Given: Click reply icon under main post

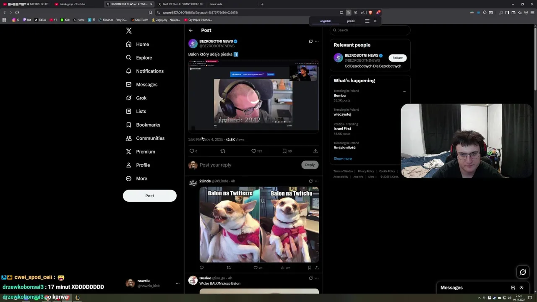Looking at the screenshot, I should 192,151.
